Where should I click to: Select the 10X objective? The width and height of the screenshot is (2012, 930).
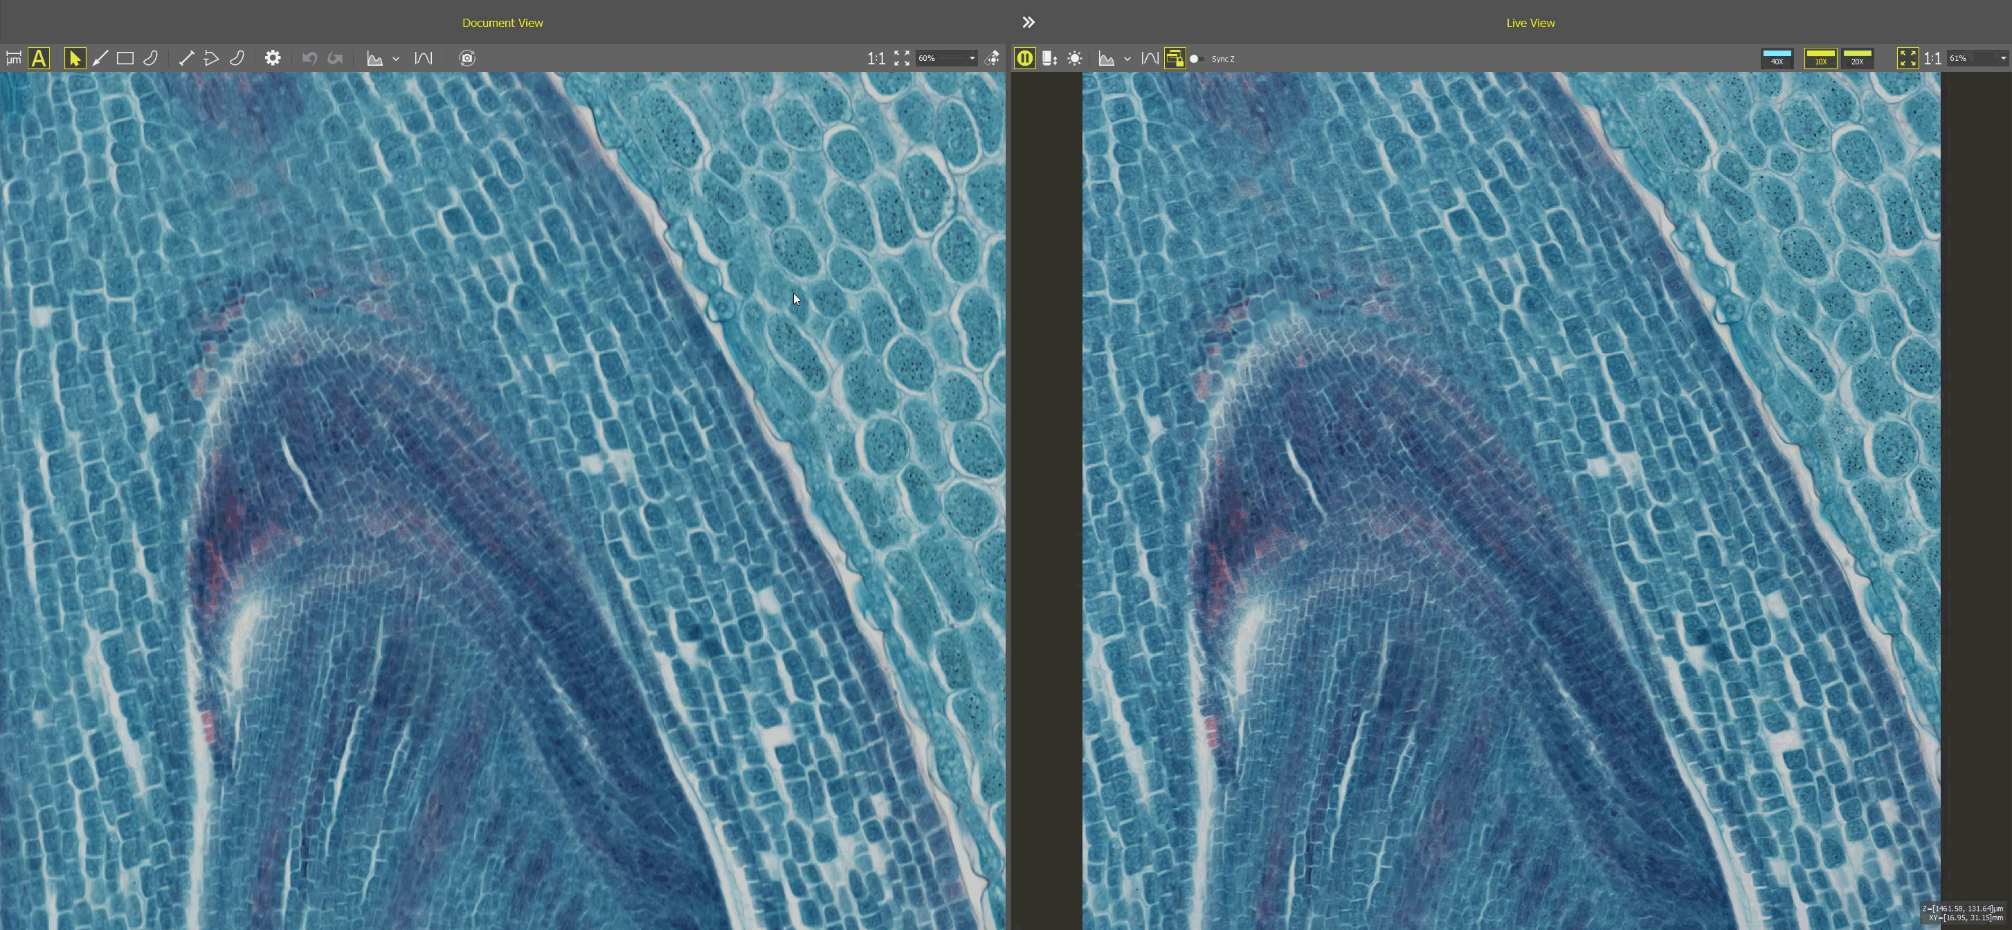point(1821,59)
